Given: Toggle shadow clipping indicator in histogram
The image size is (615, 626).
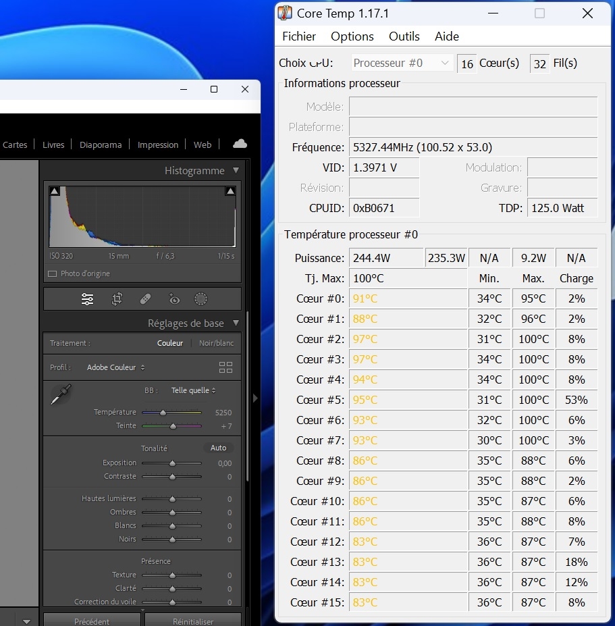Looking at the screenshot, I should tap(55, 192).
